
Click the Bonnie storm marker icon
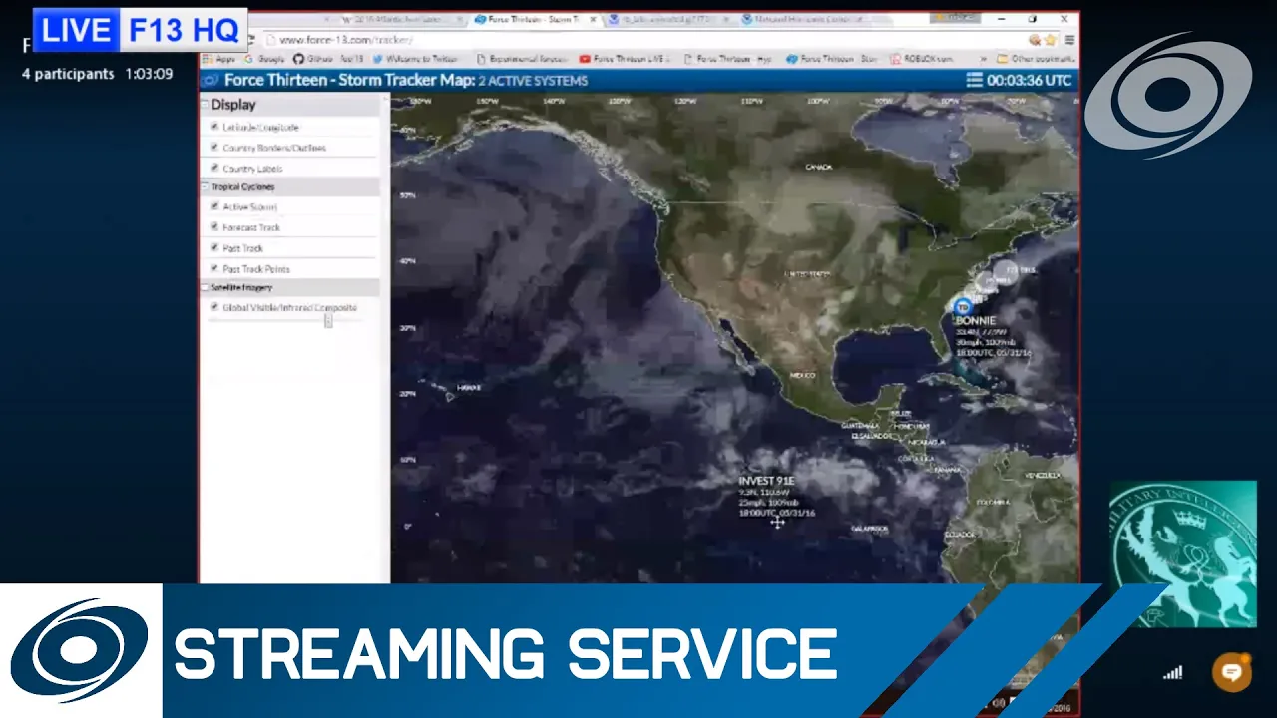pyautogui.click(x=963, y=307)
